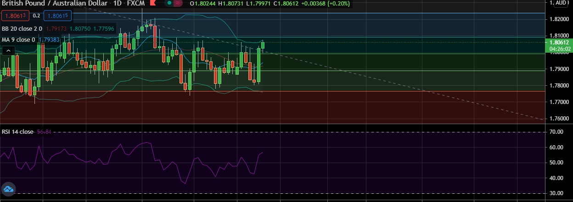Viewport: 573px width, 202px height.
Task: Click the BB lower value 1.77596
Action: pyautogui.click(x=104, y=28)
